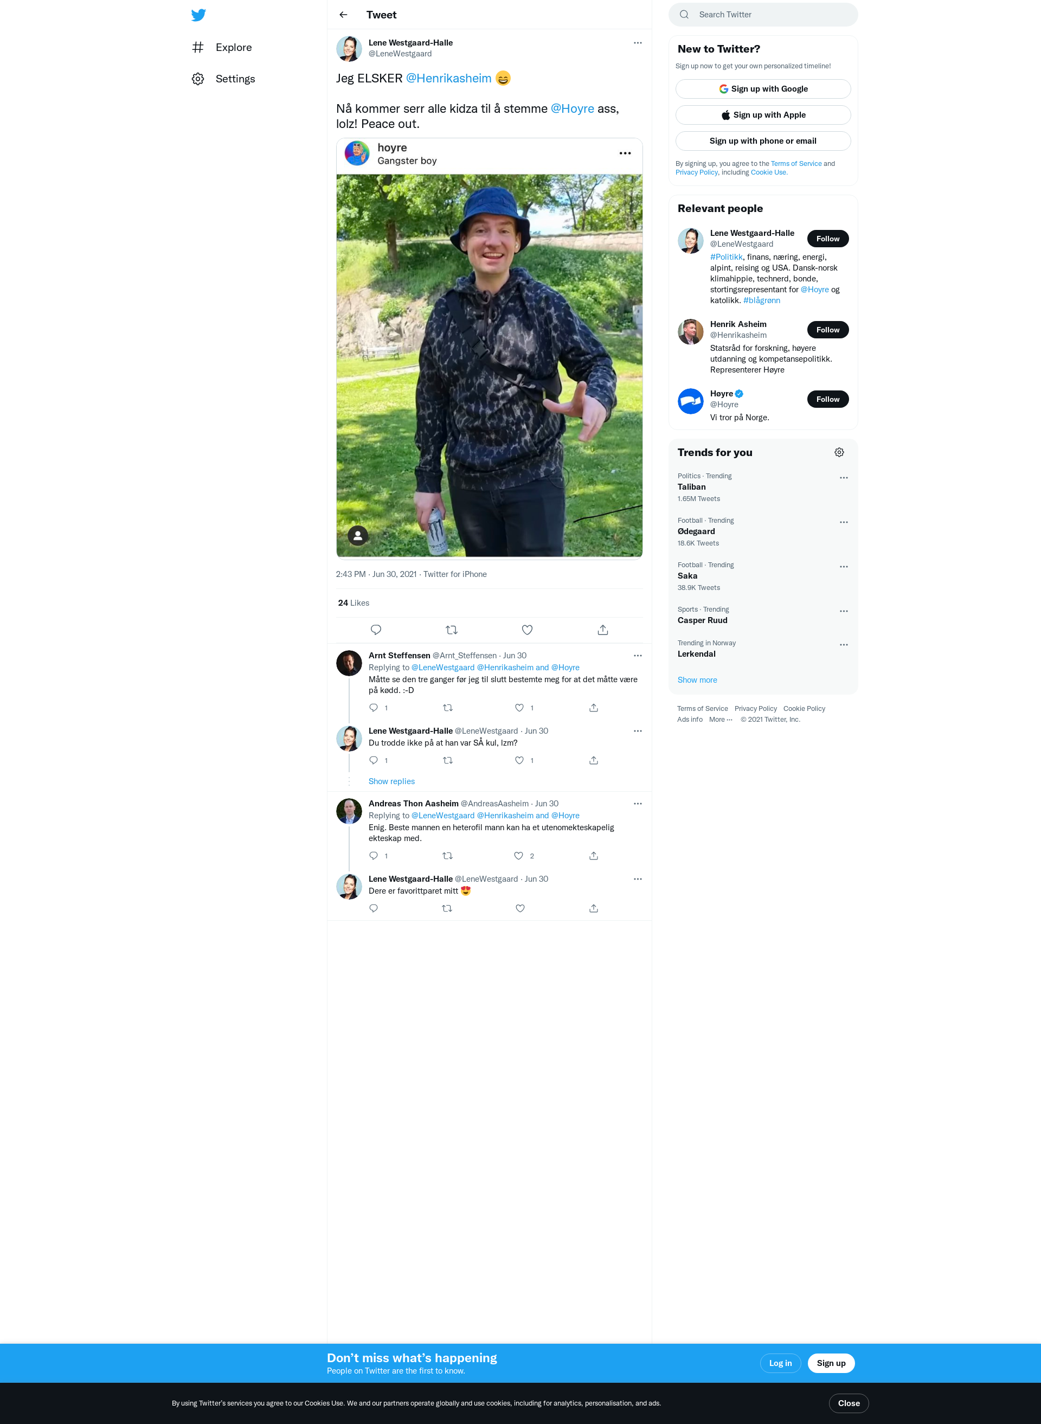Follow Henrik Asheim

828,330
